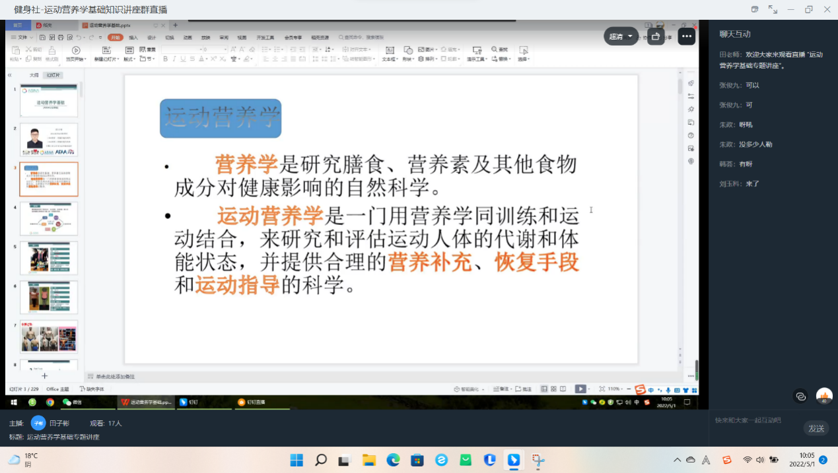The width and height of the screenshot is (838, 473).
Task: Select slide 4 thumbnail in slide panel
Action: click(x=49, y=218)
